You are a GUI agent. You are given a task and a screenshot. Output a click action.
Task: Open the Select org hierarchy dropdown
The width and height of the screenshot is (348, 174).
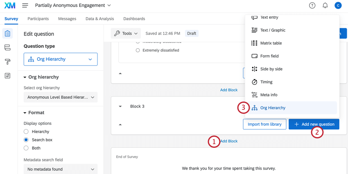click(x=61, y=97)
